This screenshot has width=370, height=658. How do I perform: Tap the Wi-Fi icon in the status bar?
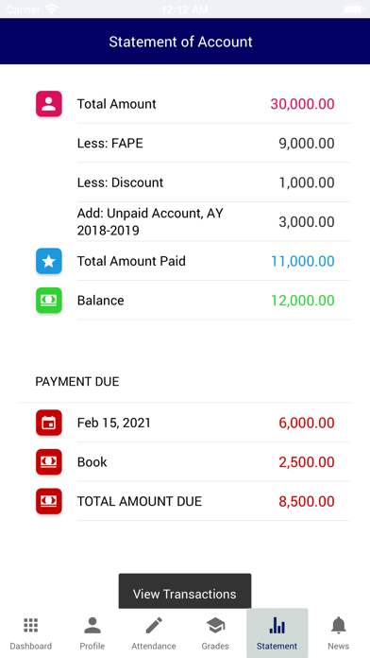tap(52, 9)
